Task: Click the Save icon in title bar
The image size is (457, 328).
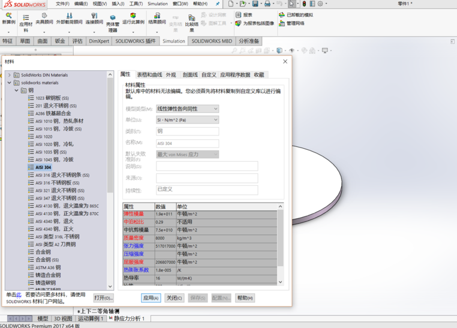Action: pos(255,4)
